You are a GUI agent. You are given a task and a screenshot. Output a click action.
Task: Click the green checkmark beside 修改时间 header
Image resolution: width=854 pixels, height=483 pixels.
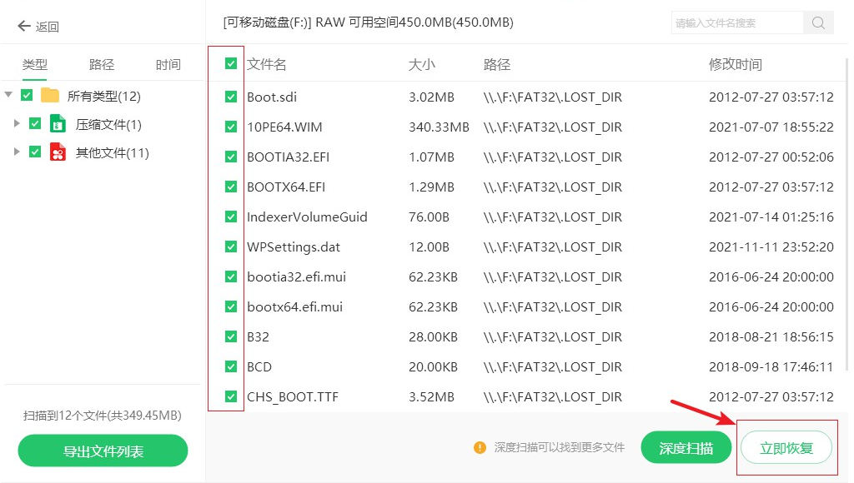(229, 62)
